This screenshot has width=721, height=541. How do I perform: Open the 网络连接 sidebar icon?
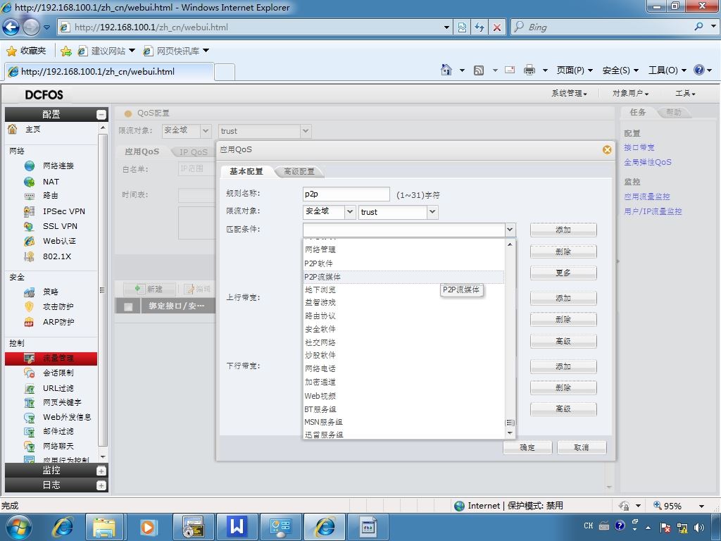click(x=30, y=166)
